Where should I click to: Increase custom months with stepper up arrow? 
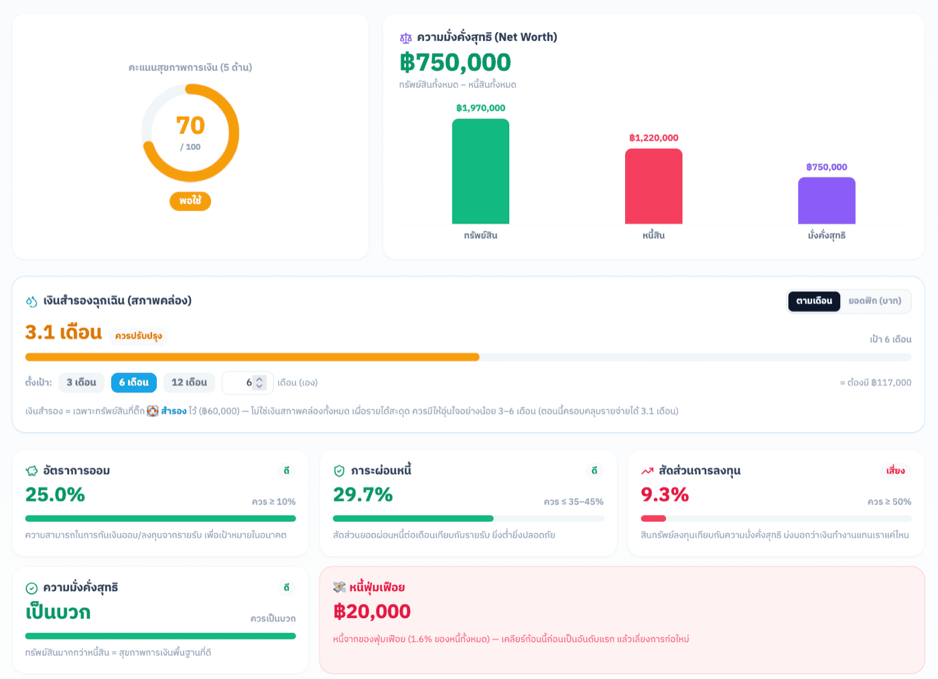tap(260, 379)
